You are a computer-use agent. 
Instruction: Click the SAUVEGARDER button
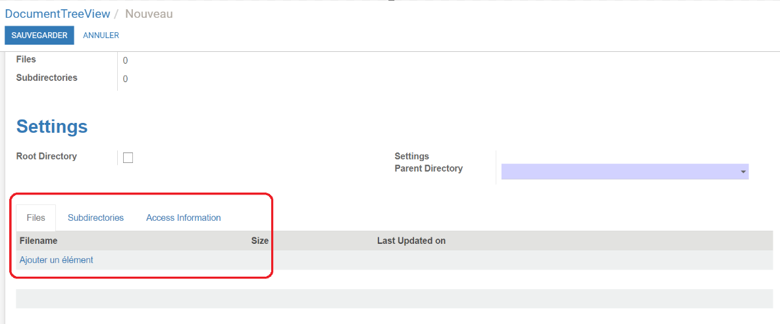pyautogui.click(x=39, y=35)
